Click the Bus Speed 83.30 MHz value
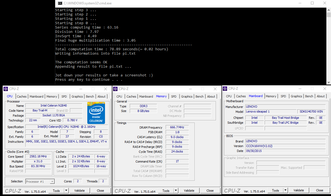This screenshot has width=331, height=196. 38,166
